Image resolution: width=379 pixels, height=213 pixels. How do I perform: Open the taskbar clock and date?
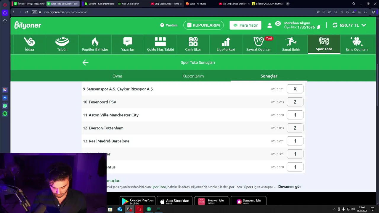362,209
